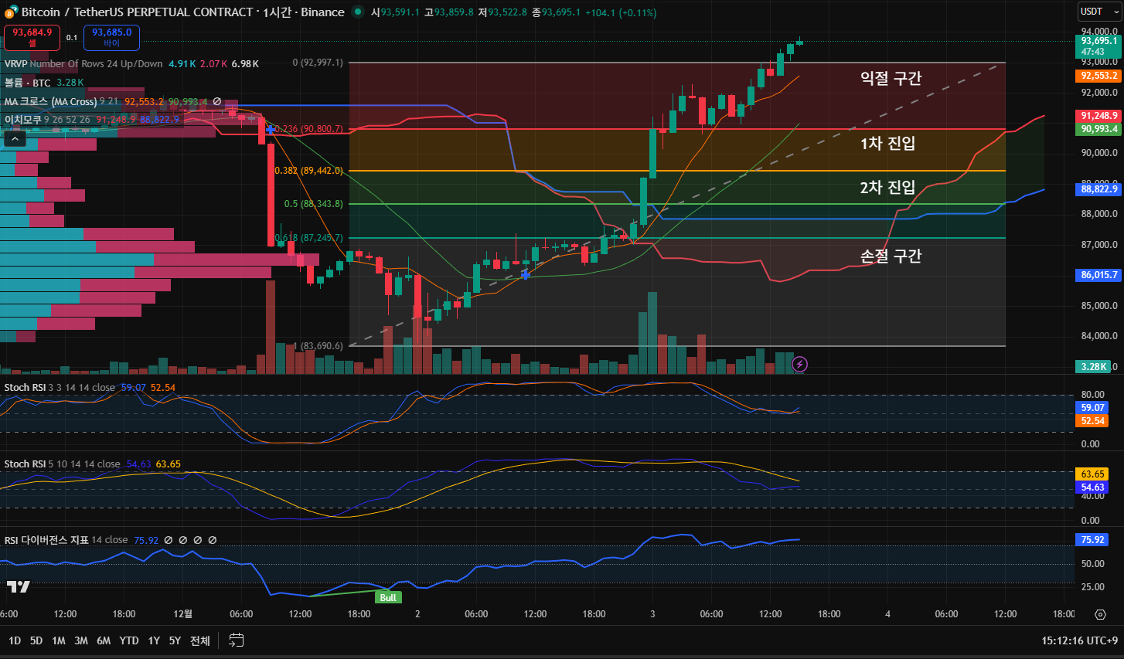Click first circle-slash icon on RSI divergence legend
Image resolution: width=1124 pixels, height=659 pixels.
pyautogui.click(x=168, y=540)
